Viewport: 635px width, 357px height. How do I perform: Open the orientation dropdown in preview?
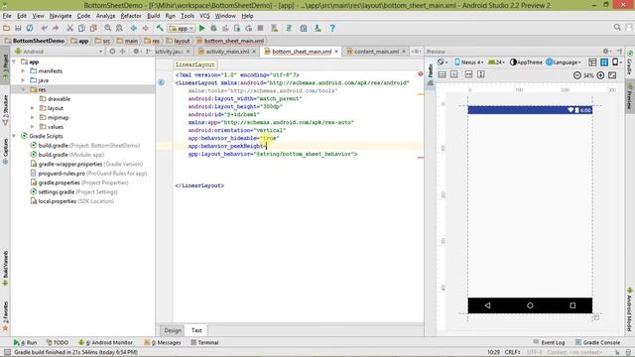click(x=443, y=61)
